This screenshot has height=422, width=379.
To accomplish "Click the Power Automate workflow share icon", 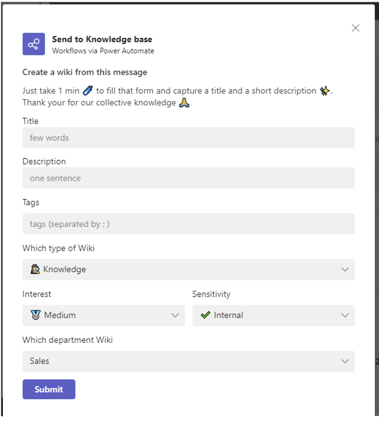I will point(34,44).
